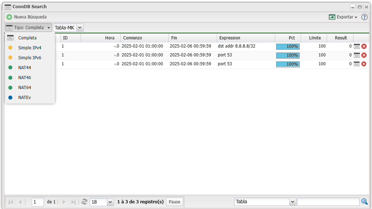Expand the Tabla filter combo box
Viewport: 372px width, 209px height.
[x=293, y=202]
